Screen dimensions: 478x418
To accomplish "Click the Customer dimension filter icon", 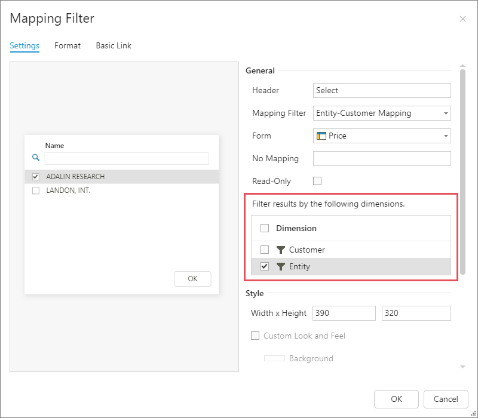I will pyautogui.click(x=281, y=250).
